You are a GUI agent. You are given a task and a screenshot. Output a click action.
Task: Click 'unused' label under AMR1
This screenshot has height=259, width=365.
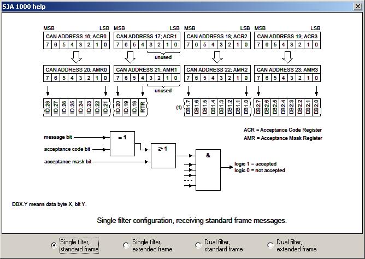163,91
